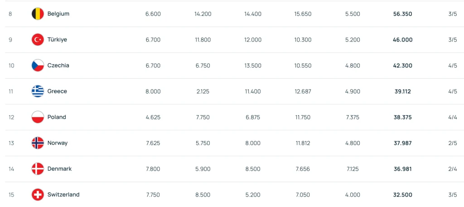Select the Switzerland country name

click(63, 195)
